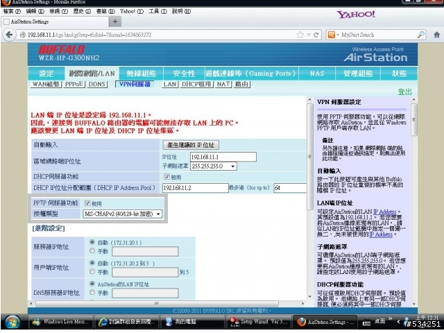Open the Firefox 工具 menu
Viewport: 444px width, 333px height.
[x=157, y=11]
